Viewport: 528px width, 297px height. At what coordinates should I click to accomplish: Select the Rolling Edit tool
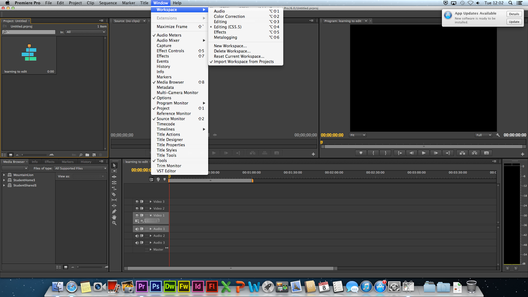click(114, 182)
